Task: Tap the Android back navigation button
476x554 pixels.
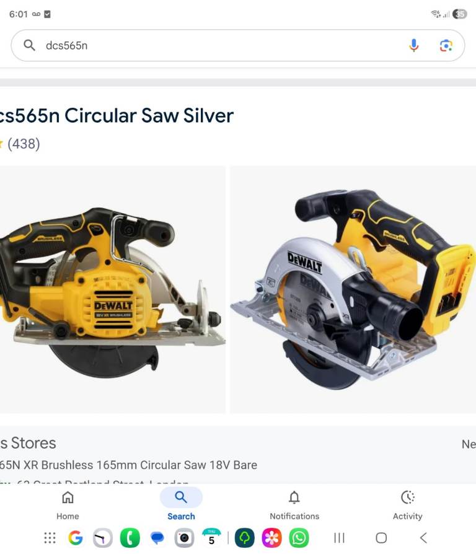Action: point(423,538)
